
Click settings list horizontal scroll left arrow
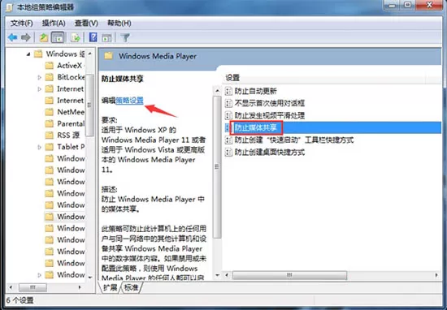[x=227, y=275]
